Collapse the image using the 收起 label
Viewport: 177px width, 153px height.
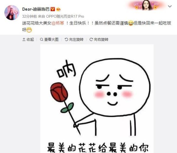[30, 40]
